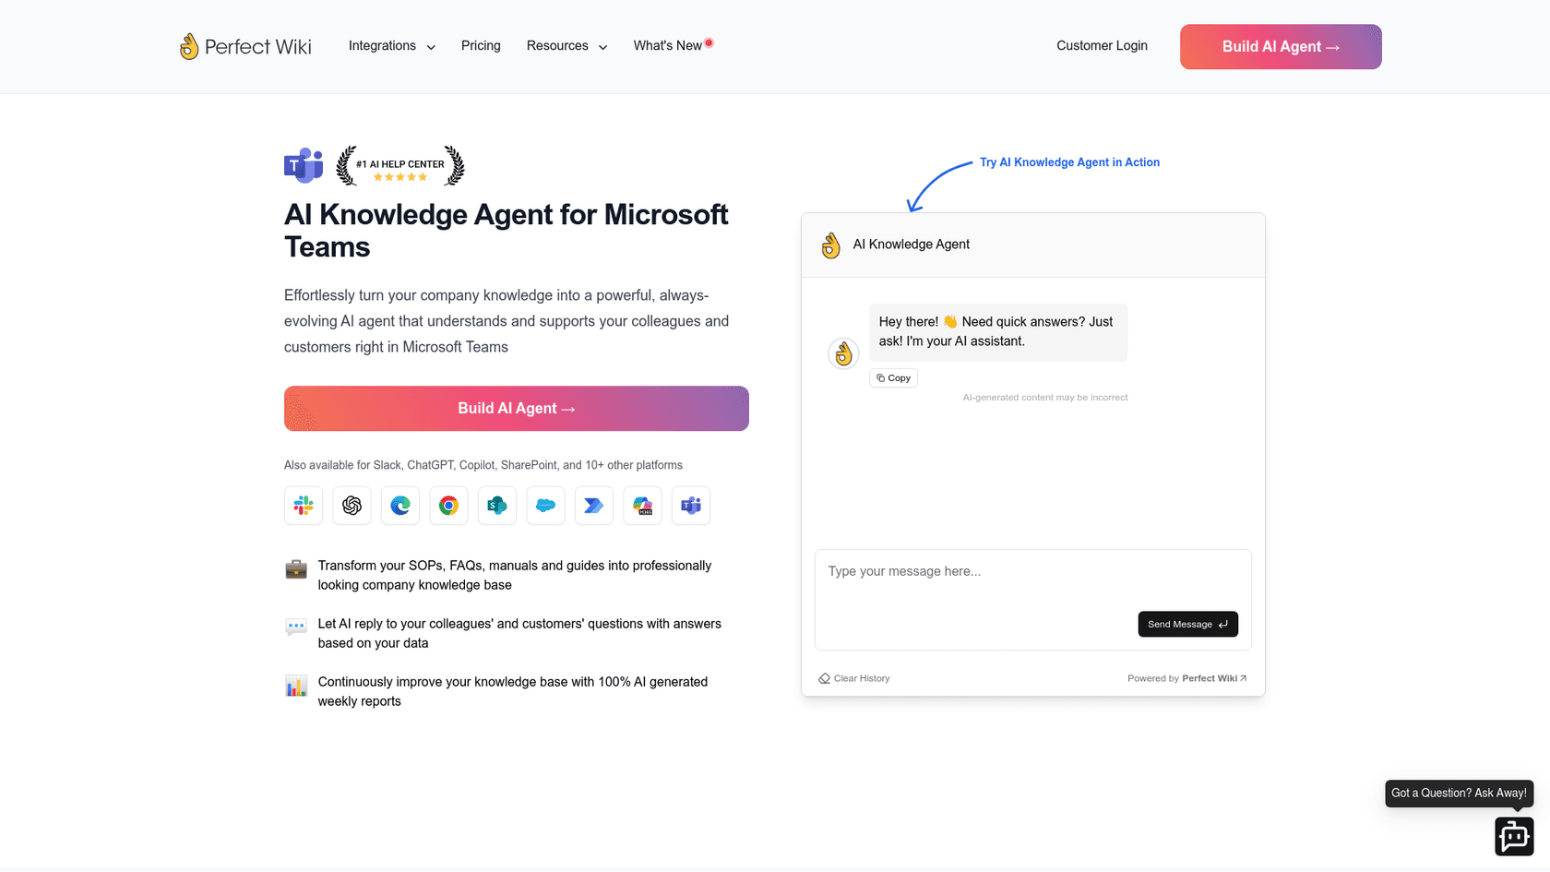Click the Google Chrome platform icon

point(448,506)
